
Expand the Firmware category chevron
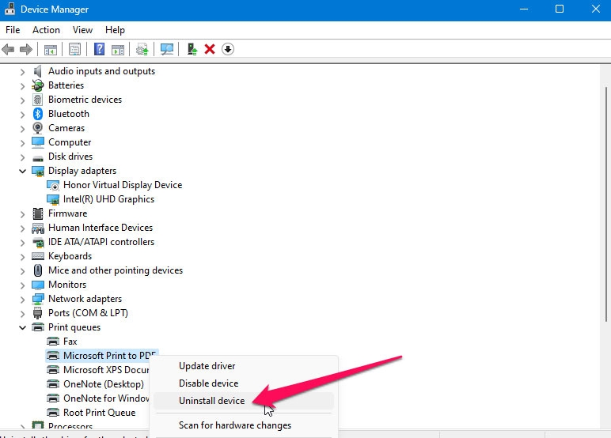click(x=23, y=214)
